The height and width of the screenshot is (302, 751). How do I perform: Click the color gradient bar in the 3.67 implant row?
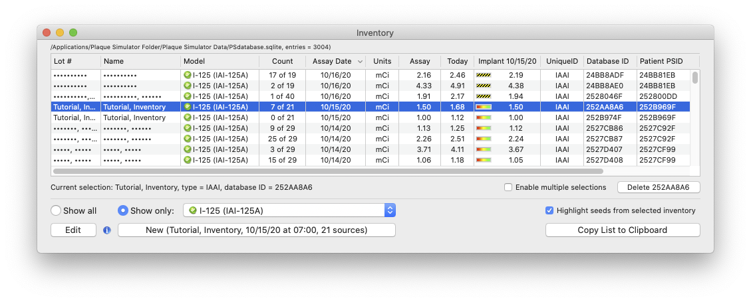pyautogui.click(x=483, y=149)
